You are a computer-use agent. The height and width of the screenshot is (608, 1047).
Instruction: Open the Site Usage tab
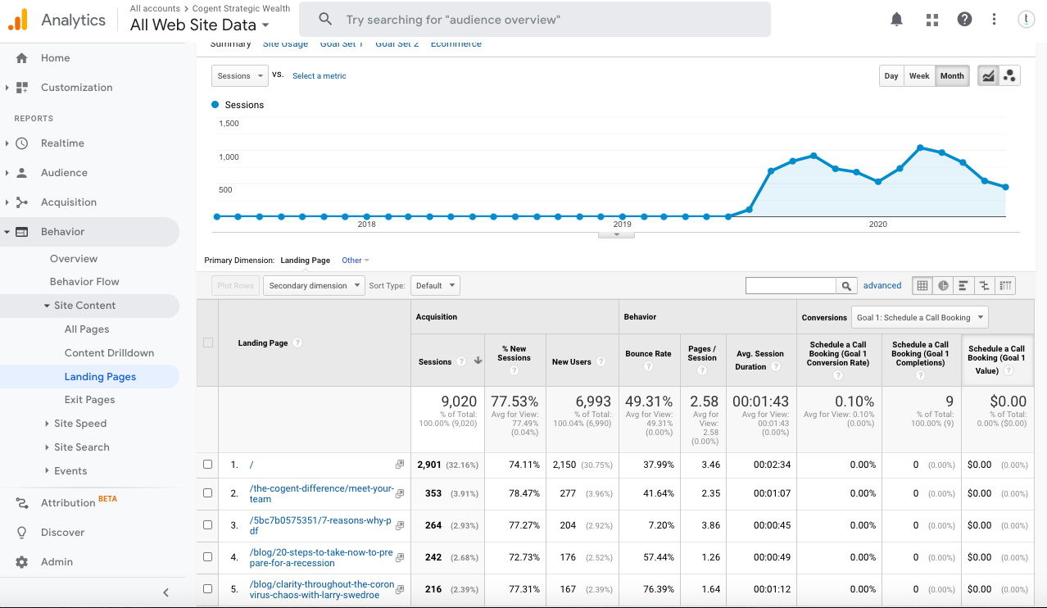285,43
